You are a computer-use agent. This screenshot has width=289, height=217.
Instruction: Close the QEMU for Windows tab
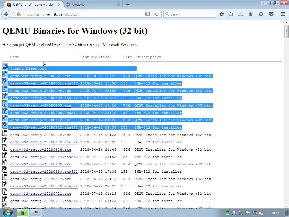tap(59, 5)
